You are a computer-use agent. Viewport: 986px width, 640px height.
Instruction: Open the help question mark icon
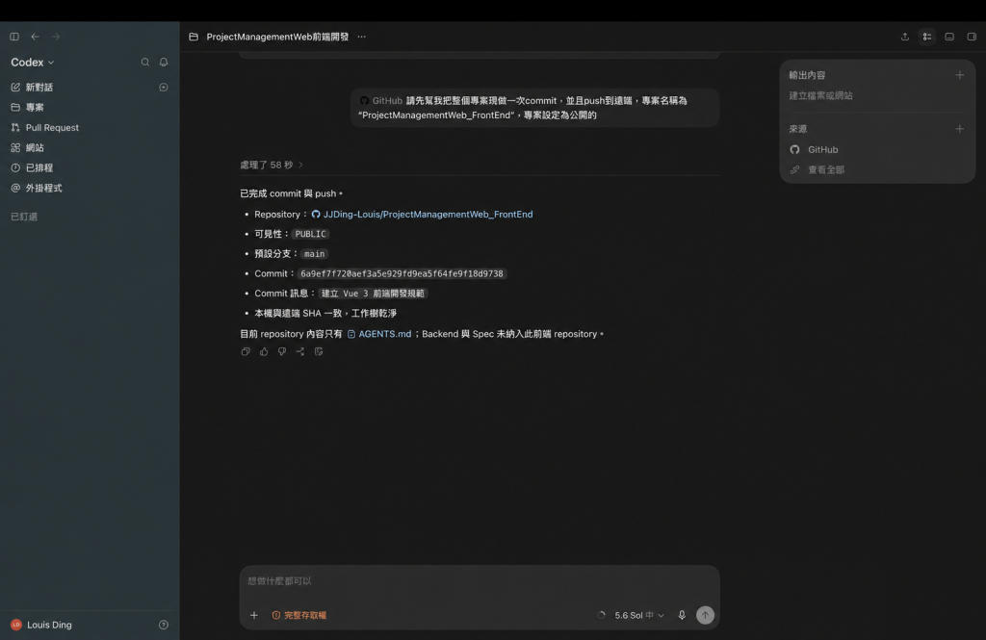164,625
